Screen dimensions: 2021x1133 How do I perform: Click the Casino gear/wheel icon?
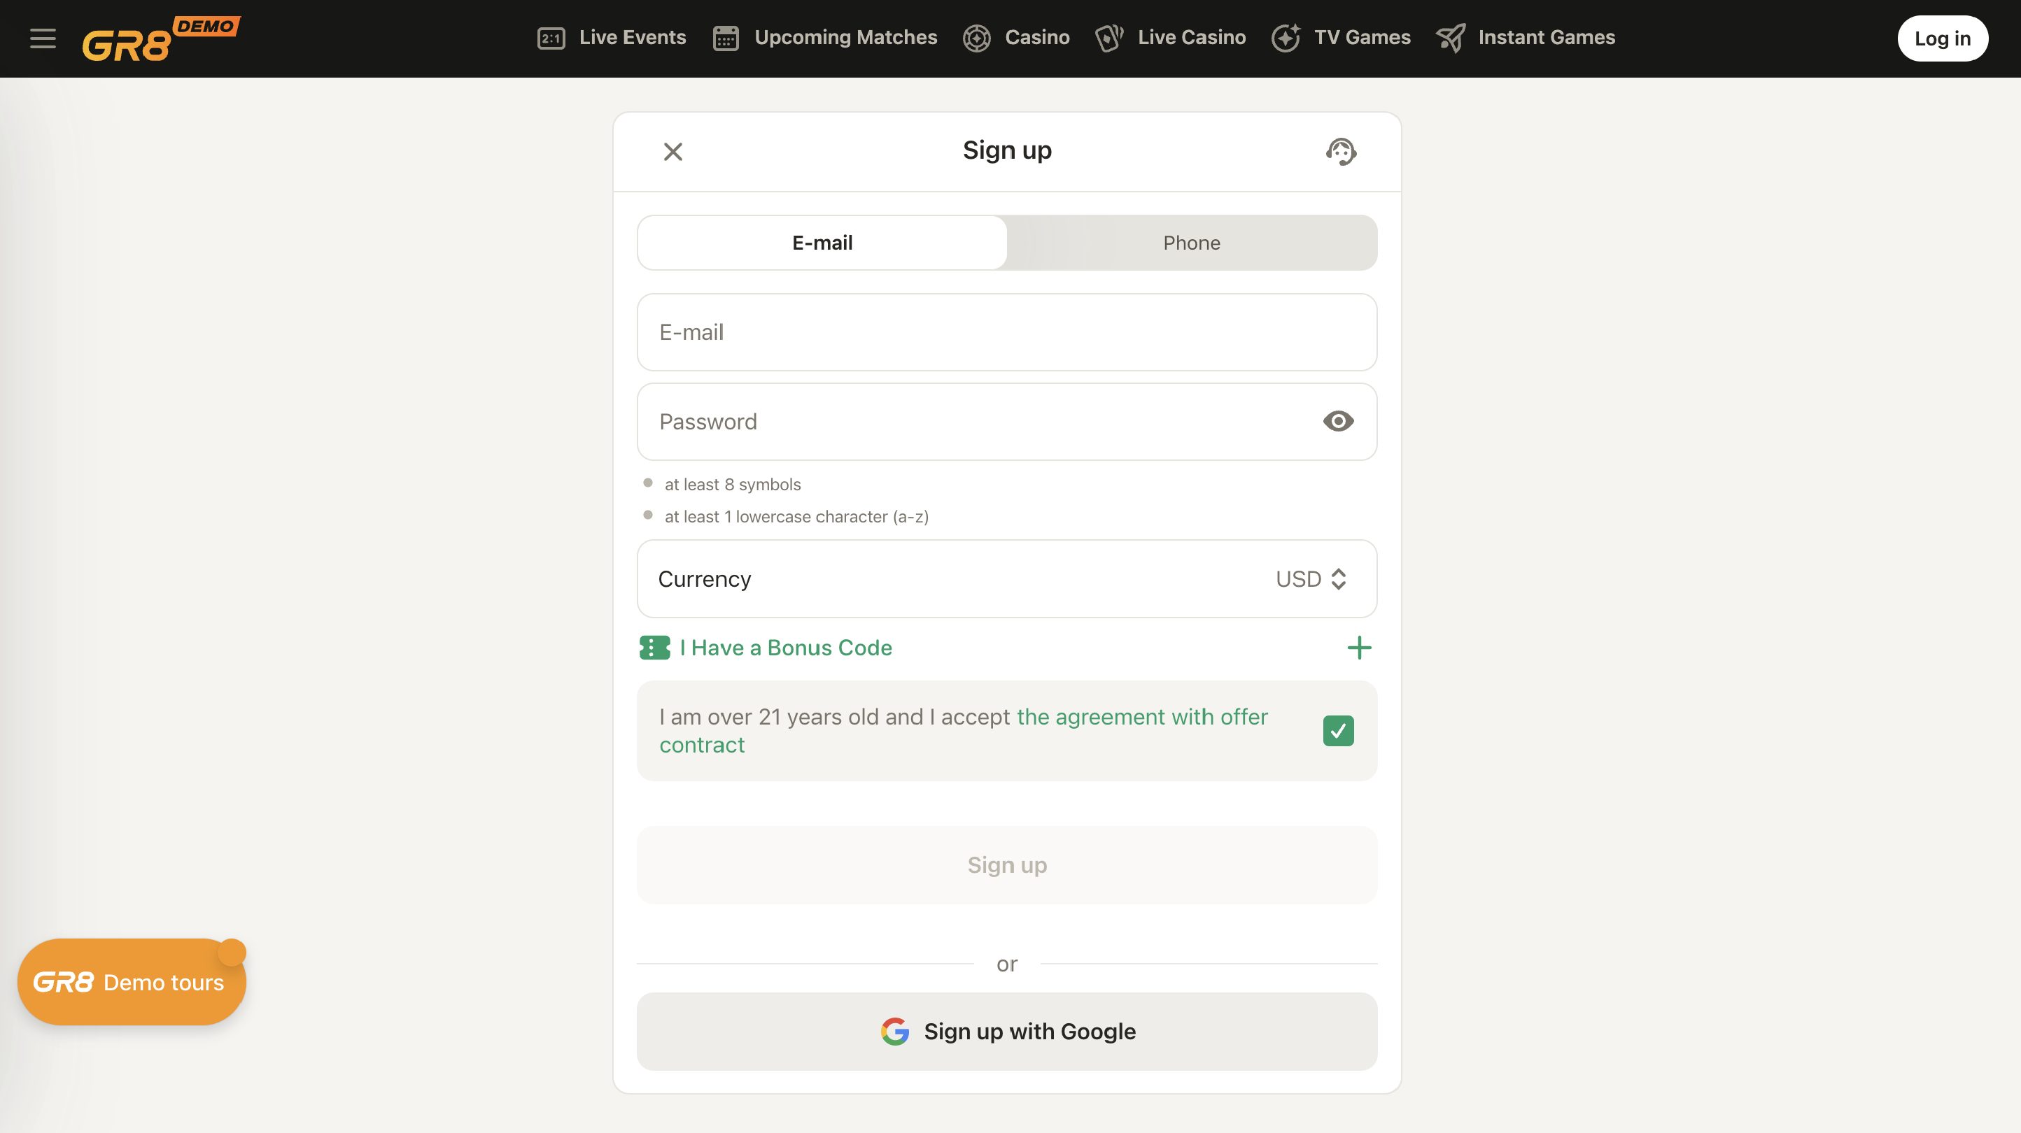point(977,38)
